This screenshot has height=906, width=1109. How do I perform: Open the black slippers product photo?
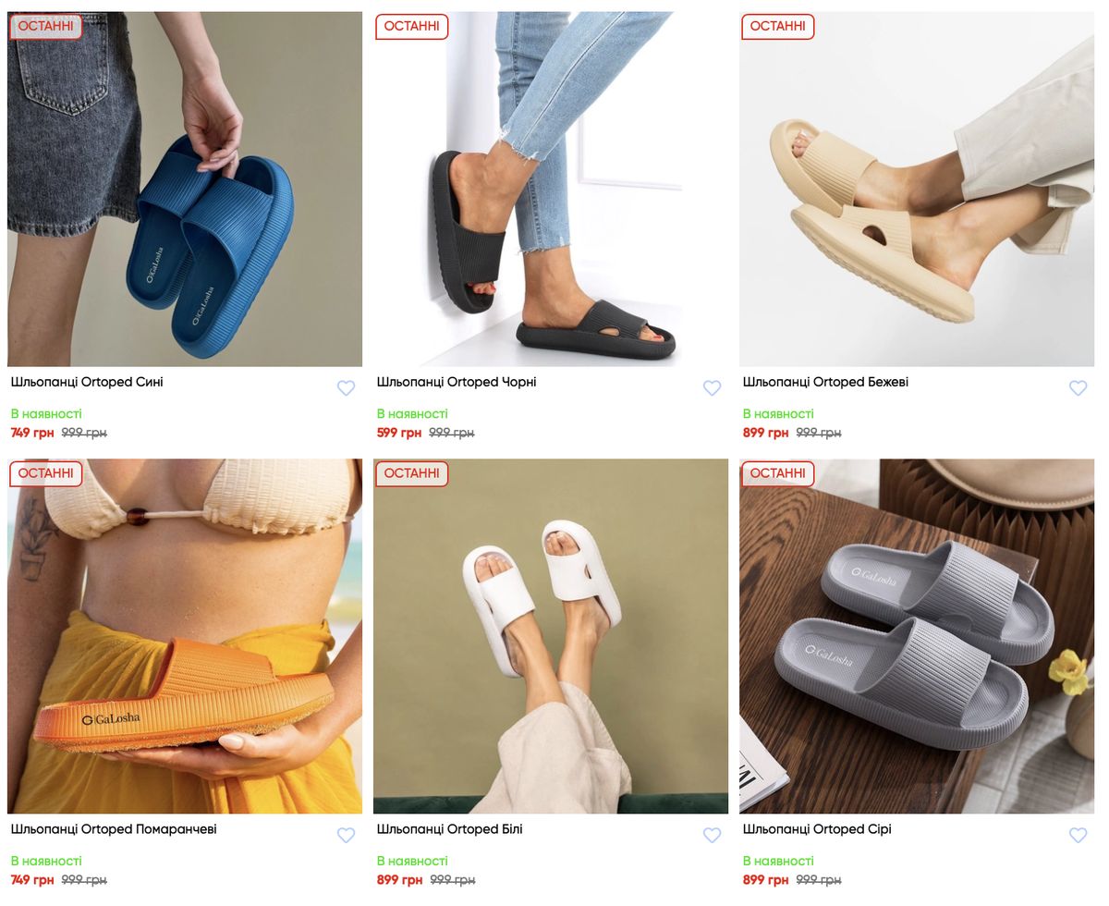(x=551, y=189)
